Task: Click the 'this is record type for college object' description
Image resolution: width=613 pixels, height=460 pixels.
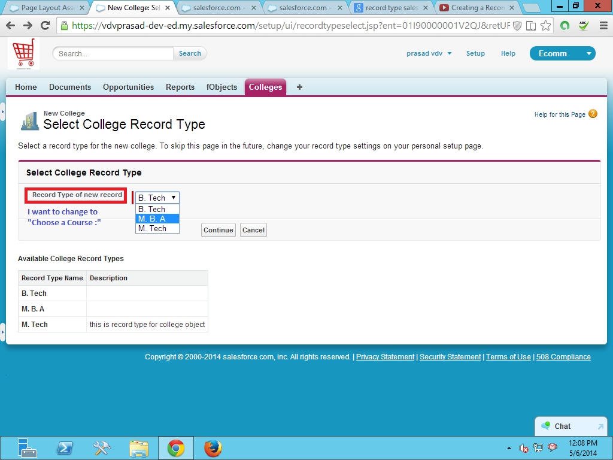Action: pos(147,325)
